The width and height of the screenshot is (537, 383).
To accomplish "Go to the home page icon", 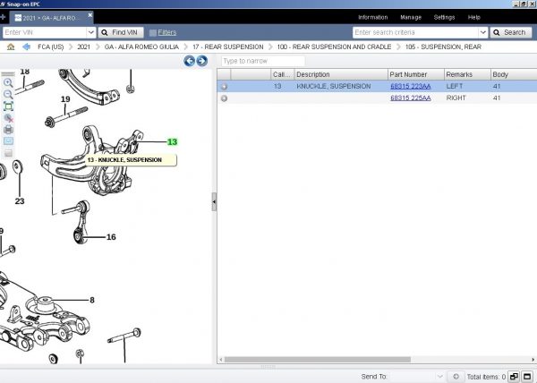I will click(11, 47).
